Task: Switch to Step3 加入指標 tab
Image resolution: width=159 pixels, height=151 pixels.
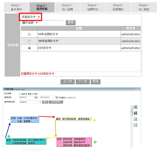Action: coord(67,7)
